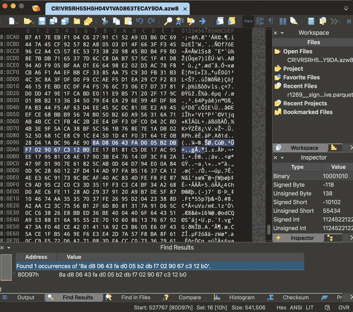The image size is (353, 312).
Task: Click the Close file folder icon
Action: (77, 21)
